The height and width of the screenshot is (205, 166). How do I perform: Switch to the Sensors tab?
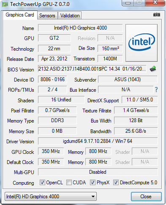tap(47, 16)
